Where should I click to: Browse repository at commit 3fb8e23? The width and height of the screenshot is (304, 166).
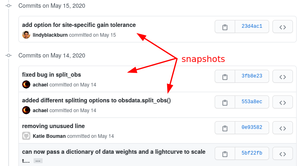(282, 76)
